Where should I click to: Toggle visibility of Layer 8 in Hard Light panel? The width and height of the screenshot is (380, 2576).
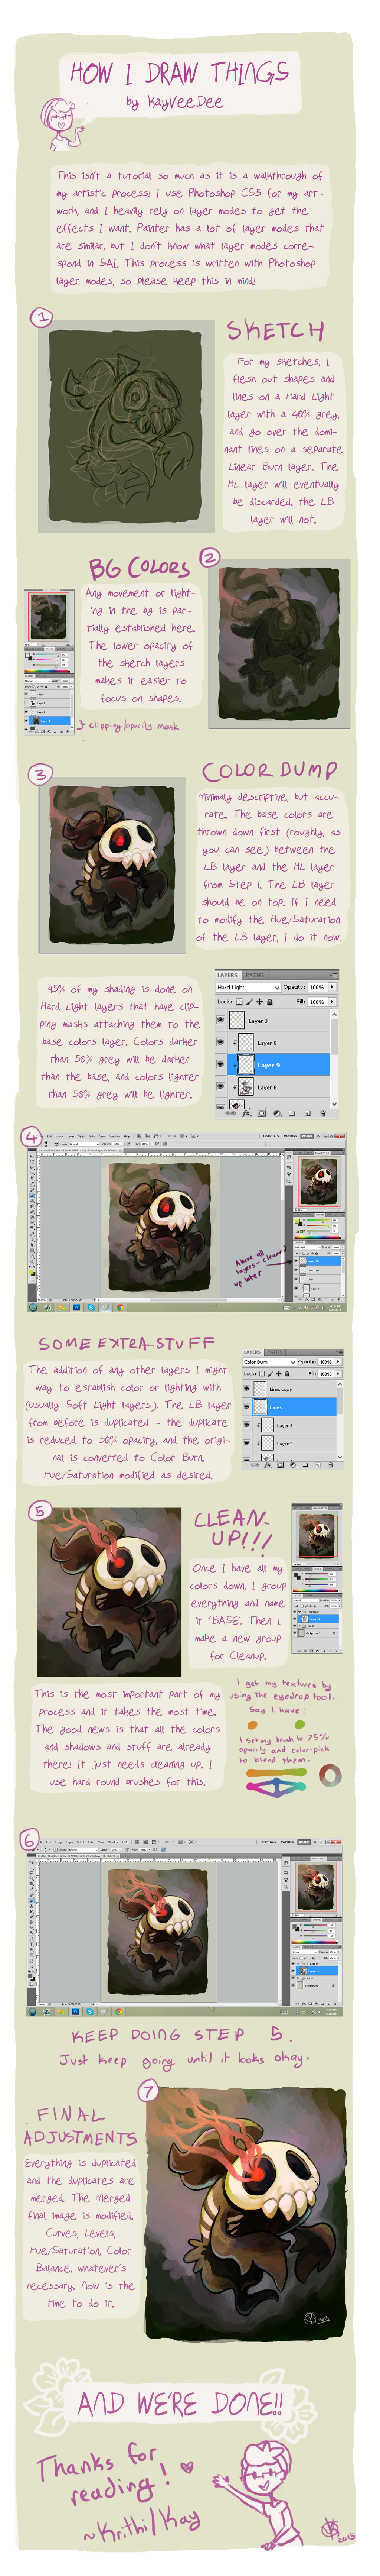[x=220, y=1043]
